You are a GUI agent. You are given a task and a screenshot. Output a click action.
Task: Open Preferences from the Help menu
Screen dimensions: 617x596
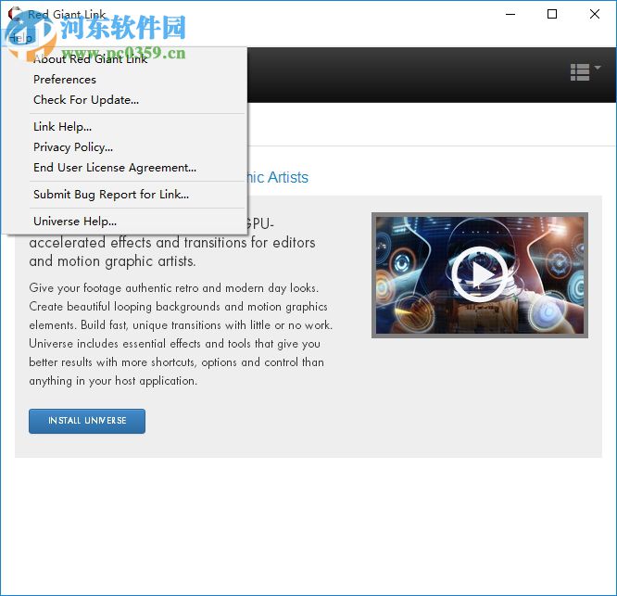[65, 80]
